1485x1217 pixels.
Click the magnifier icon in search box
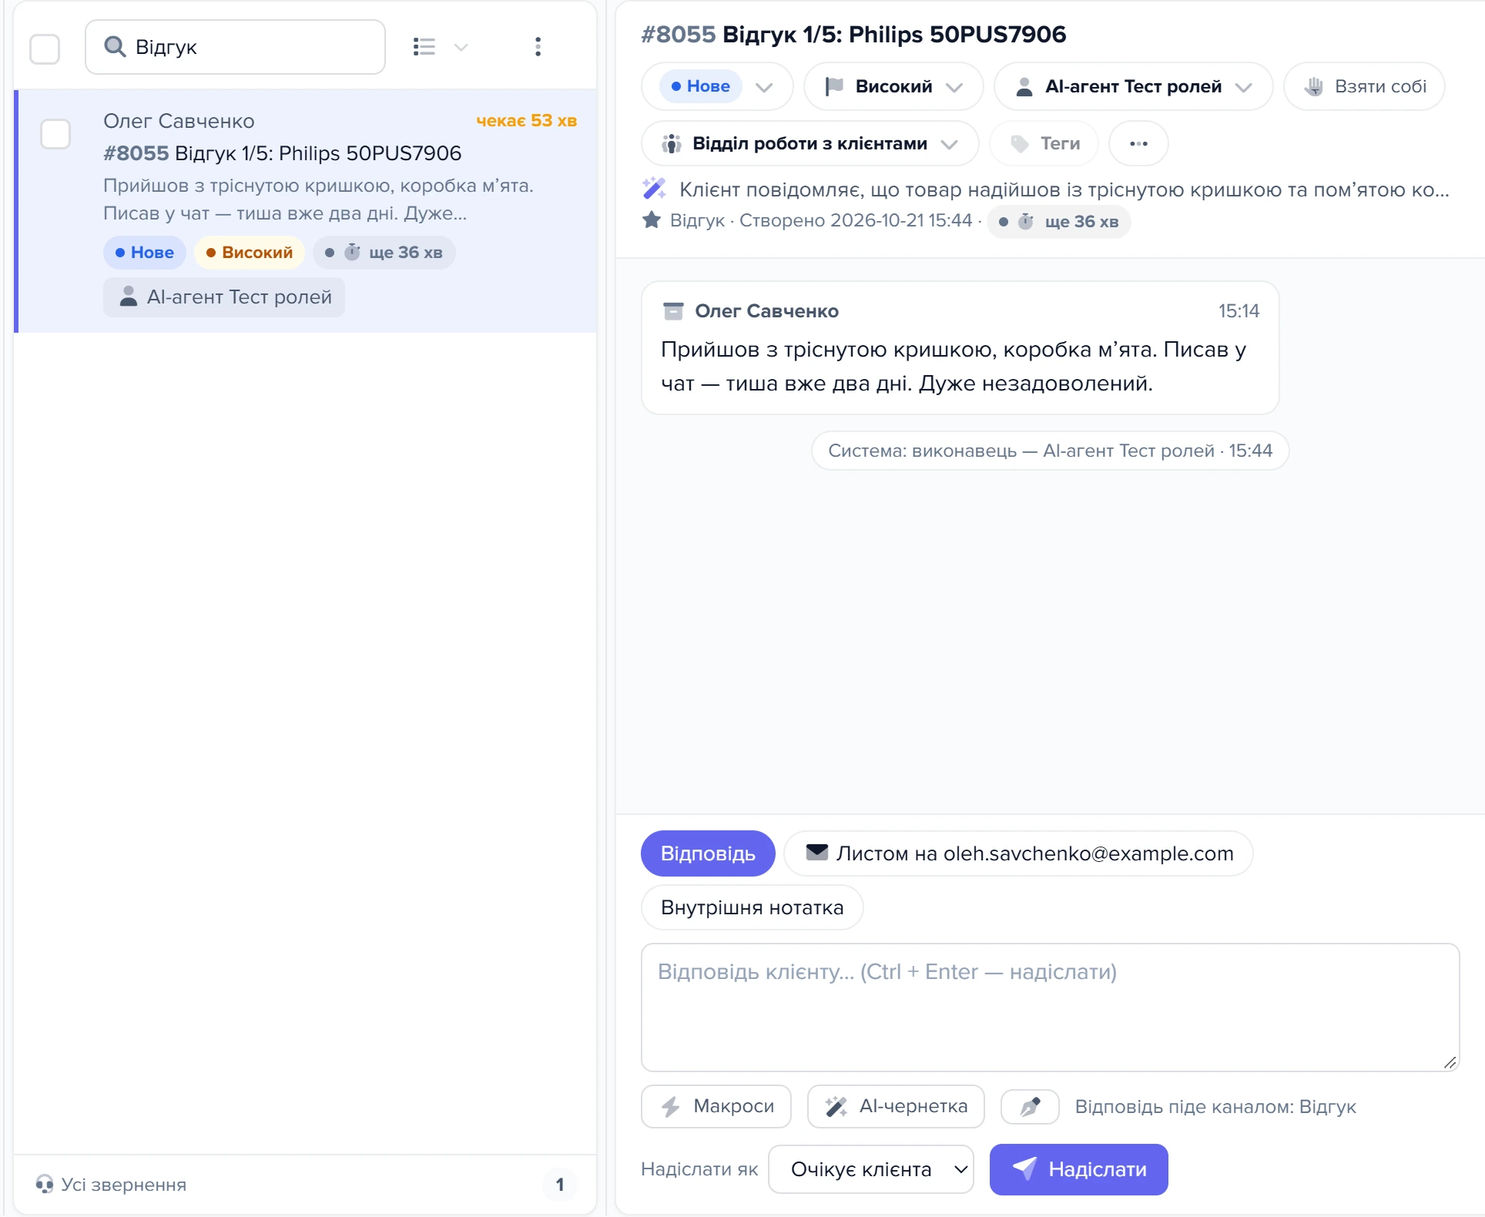pos(115,46)
